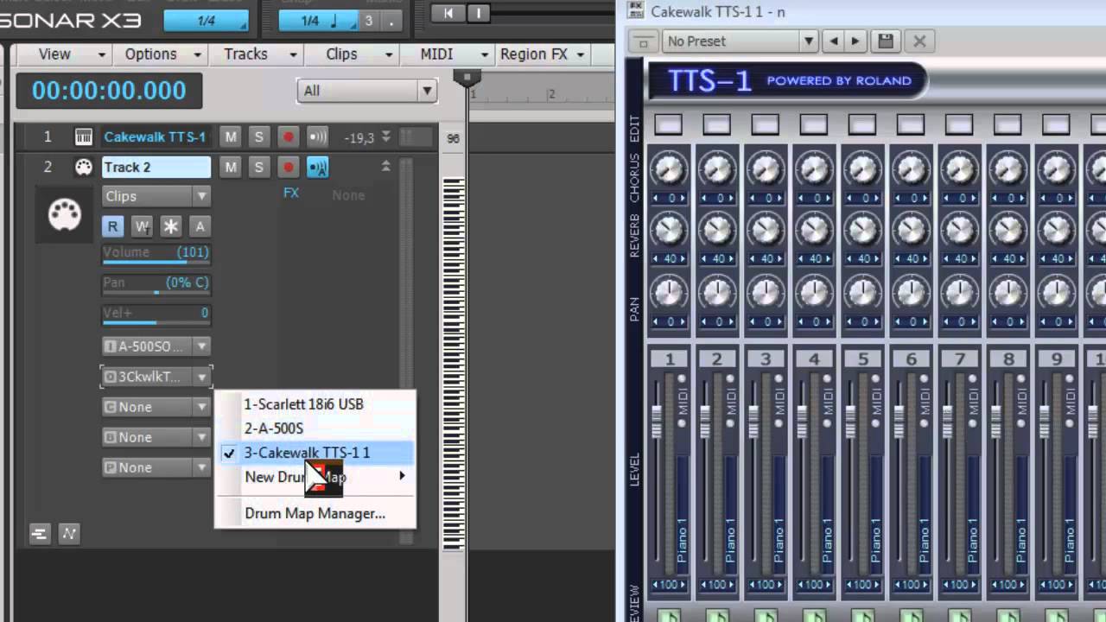This screenshot has width=1106, height=622.
Task: Enable automation Write on Track 2
Action: pos(142,226)
